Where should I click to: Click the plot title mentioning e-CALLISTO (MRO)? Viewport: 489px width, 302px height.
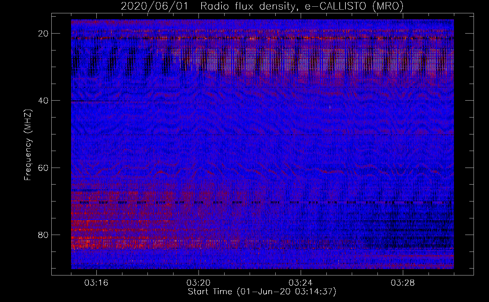[262, 6]
